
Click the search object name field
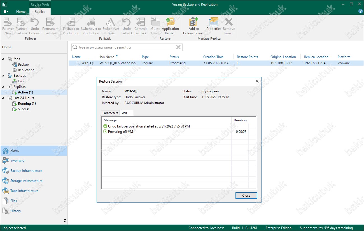[127, 47]
